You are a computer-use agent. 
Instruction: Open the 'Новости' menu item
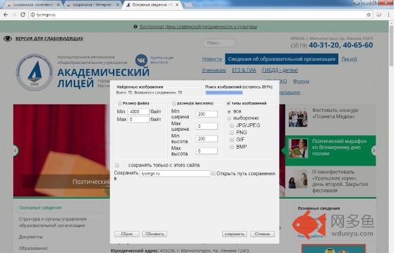(x=212, y=59)
